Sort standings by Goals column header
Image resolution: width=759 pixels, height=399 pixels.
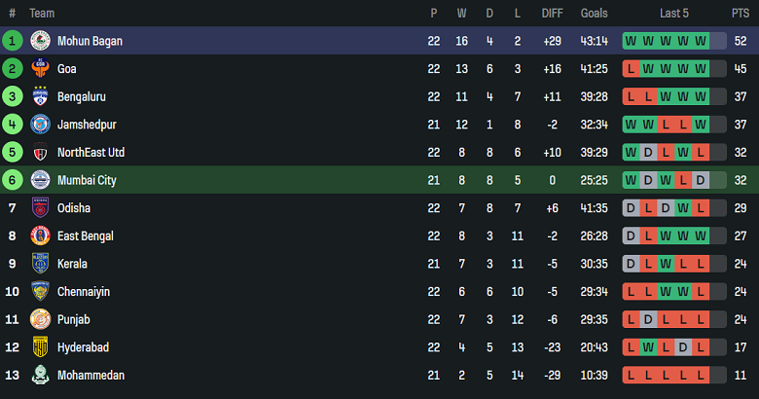point(594,13)
